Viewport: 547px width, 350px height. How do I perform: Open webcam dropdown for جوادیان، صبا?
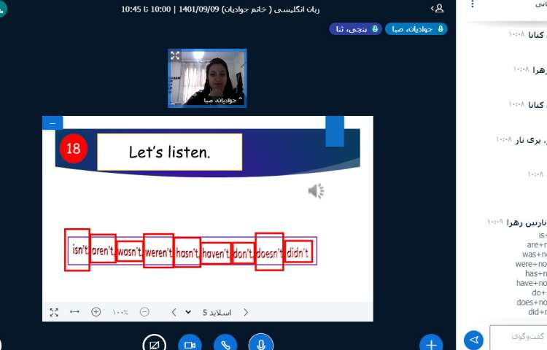tap(223, 101)
